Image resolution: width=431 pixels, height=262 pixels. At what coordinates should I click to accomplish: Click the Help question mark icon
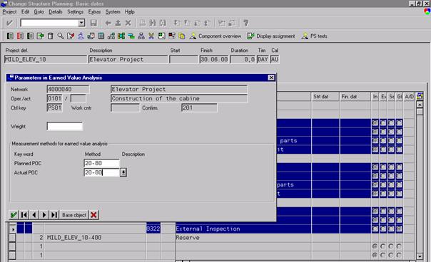(x=245, y=23)
